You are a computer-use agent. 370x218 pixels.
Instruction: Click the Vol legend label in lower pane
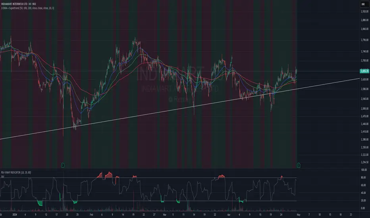click(x=3, y=176)
